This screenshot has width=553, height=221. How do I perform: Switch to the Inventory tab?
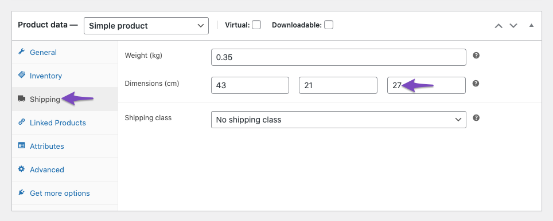point(65,76)
